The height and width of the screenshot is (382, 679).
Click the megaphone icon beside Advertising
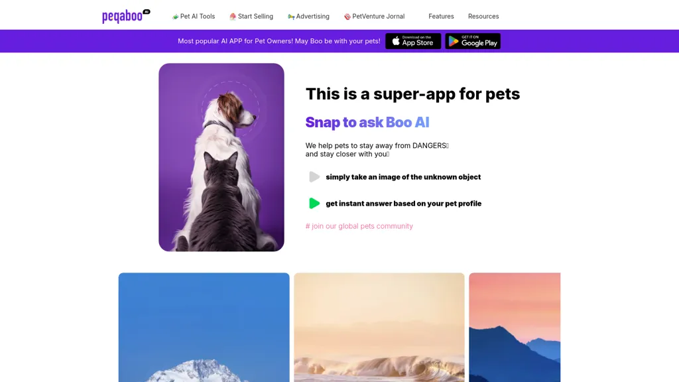click(x=291, y=17)
